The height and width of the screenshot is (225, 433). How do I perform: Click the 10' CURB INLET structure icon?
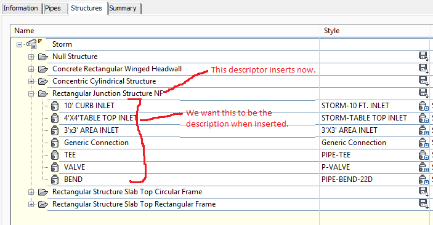(55, 106)
